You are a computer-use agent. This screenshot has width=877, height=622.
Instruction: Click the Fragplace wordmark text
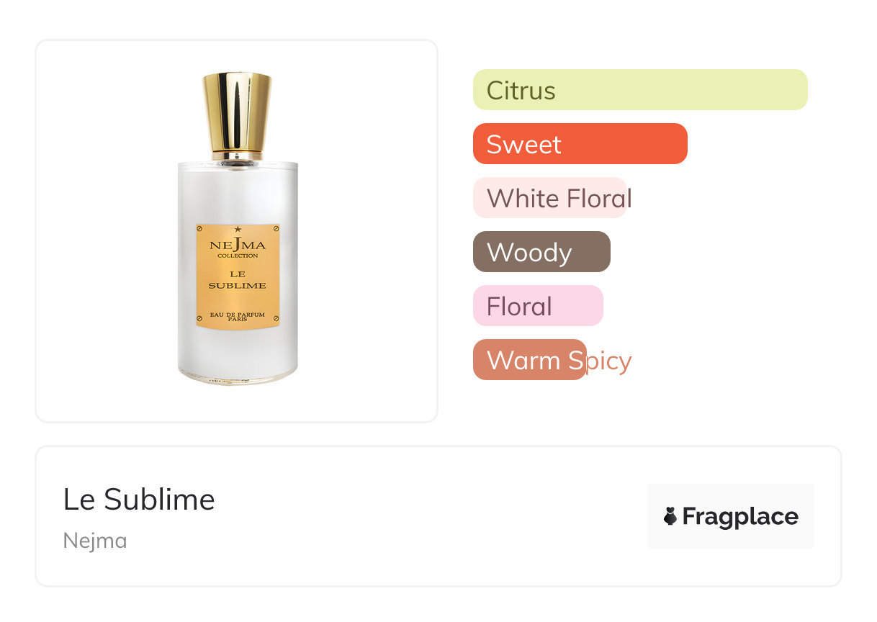[740, 517]
